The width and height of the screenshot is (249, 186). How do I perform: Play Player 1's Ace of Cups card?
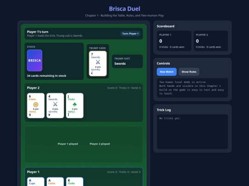36,181
